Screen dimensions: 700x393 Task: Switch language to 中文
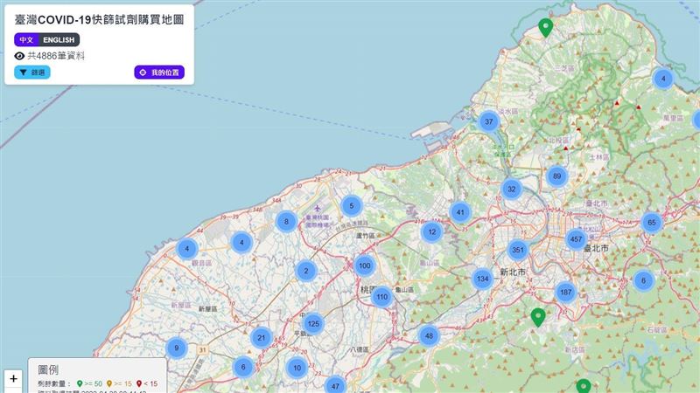coord(27,39)
